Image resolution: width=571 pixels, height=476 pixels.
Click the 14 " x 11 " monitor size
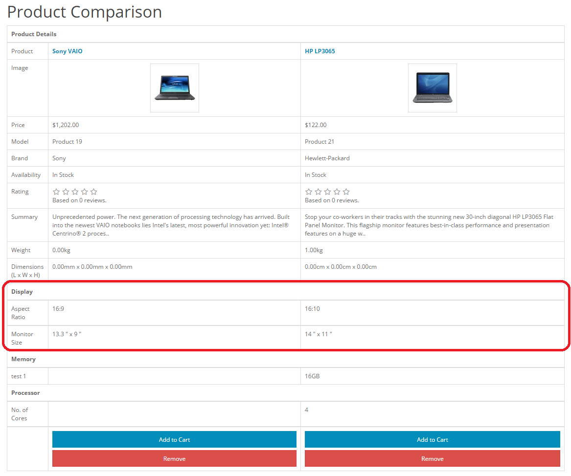[x=319, y=334]
